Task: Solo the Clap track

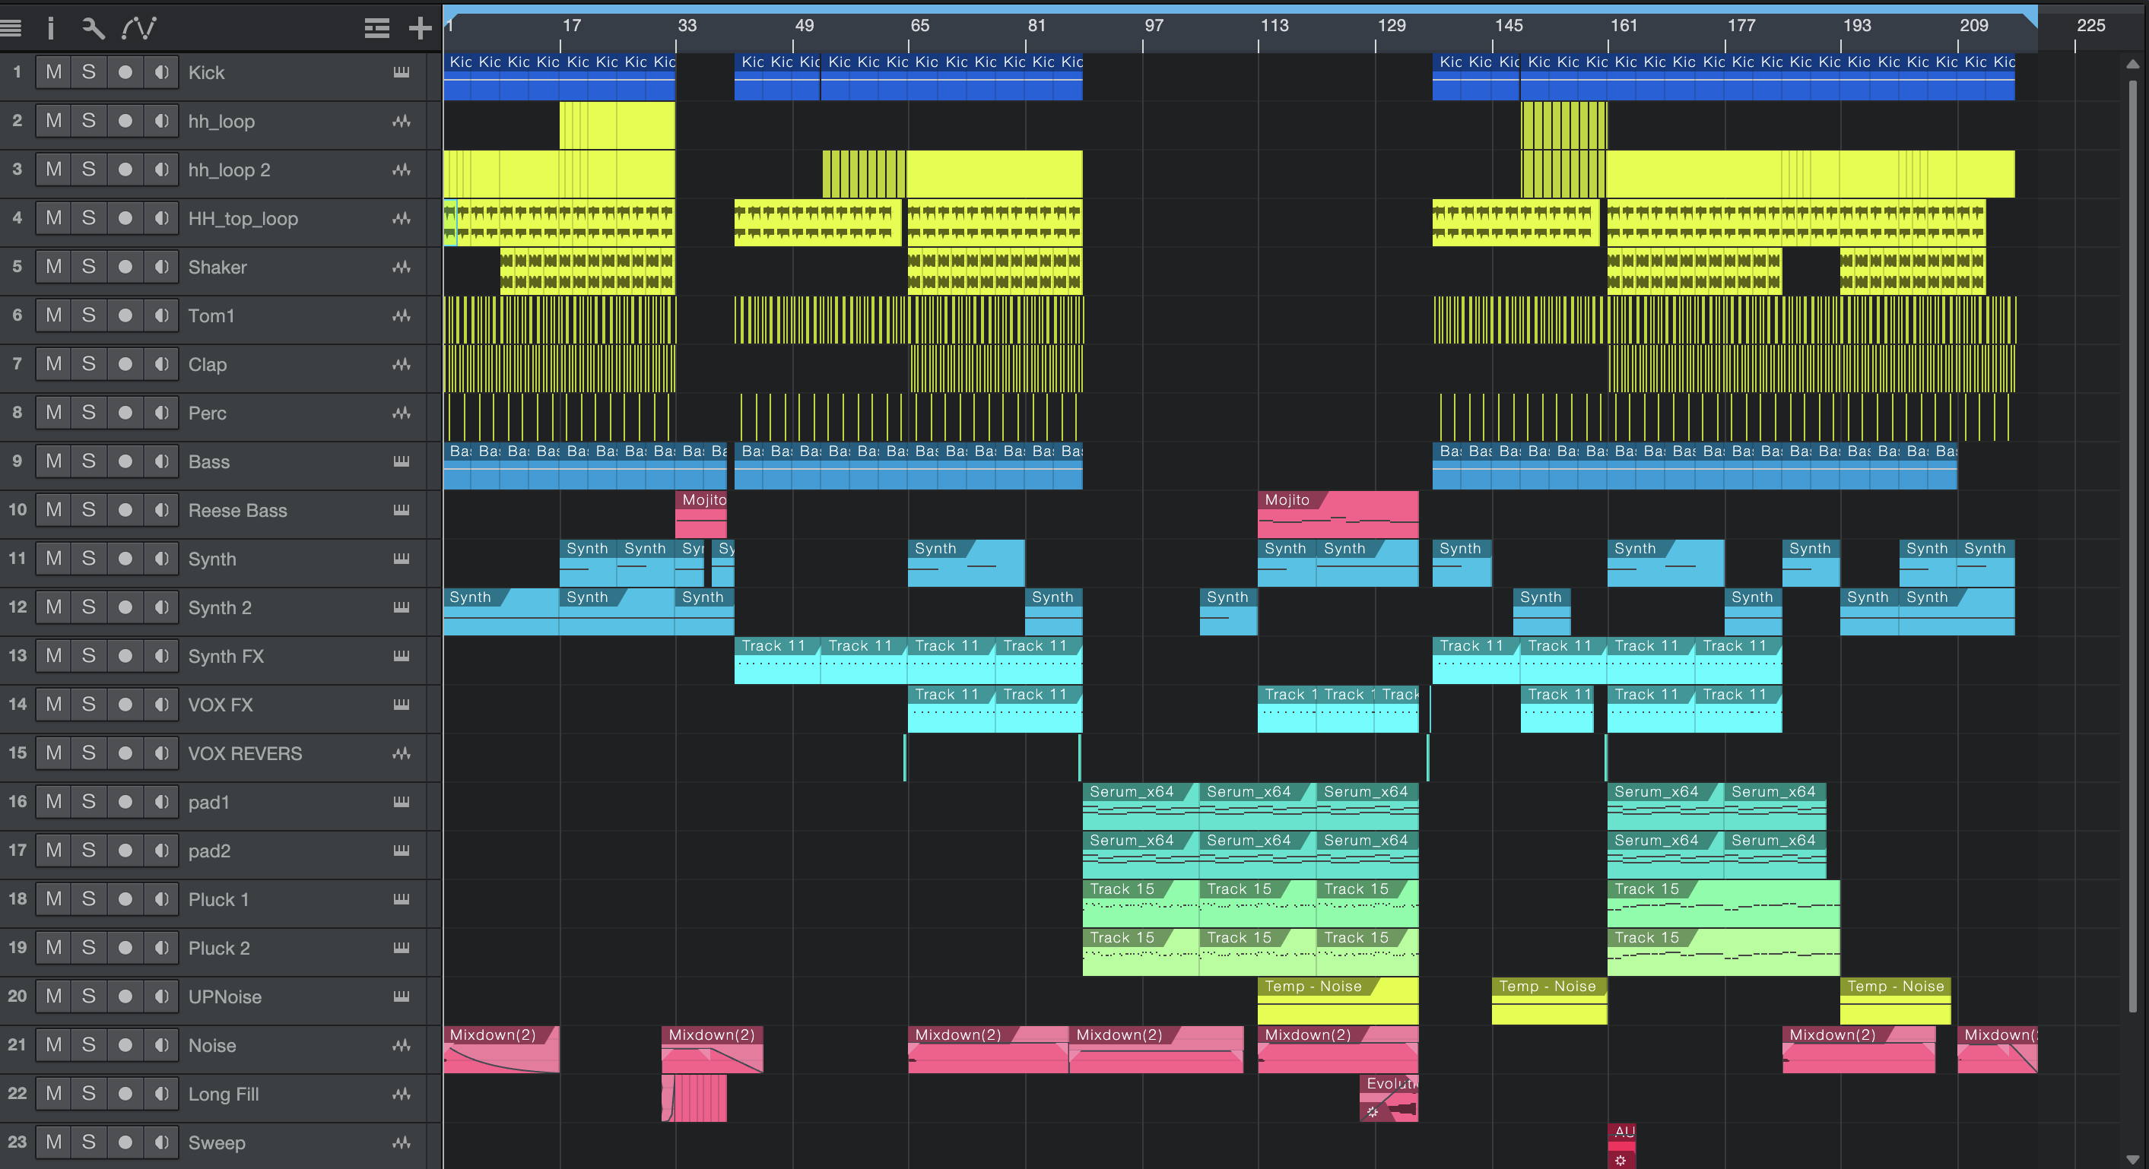Action: coord(88,364)
